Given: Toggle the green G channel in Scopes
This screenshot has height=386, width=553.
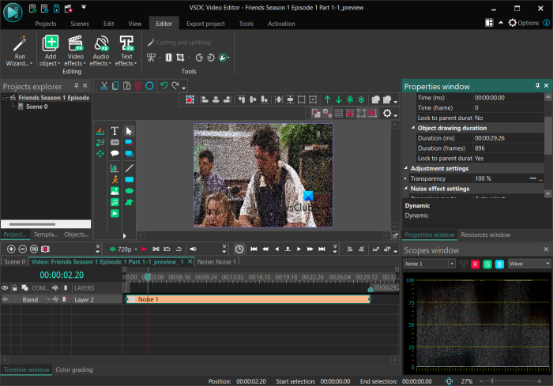Looking at the screenshot, I should (487, 264).
